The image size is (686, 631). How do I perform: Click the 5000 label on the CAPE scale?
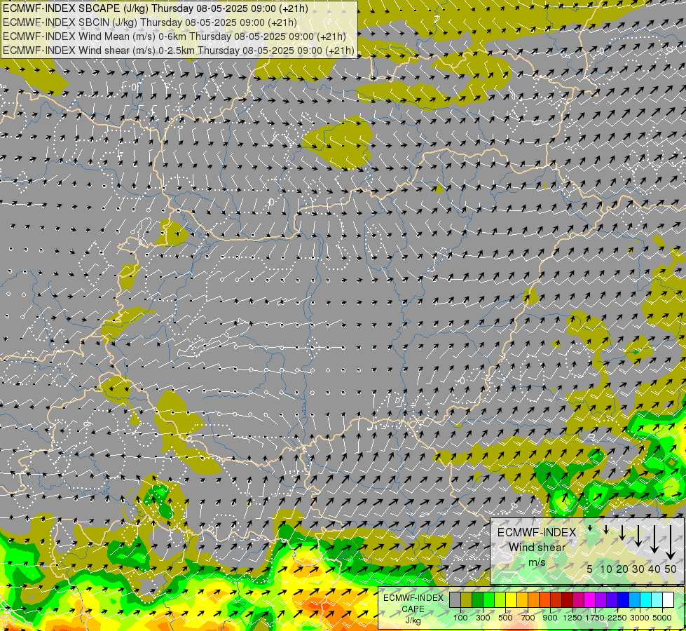point(662,618)
